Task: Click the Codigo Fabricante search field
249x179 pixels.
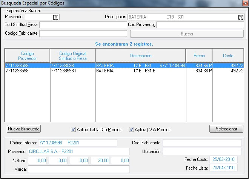Action: point(83,34)
